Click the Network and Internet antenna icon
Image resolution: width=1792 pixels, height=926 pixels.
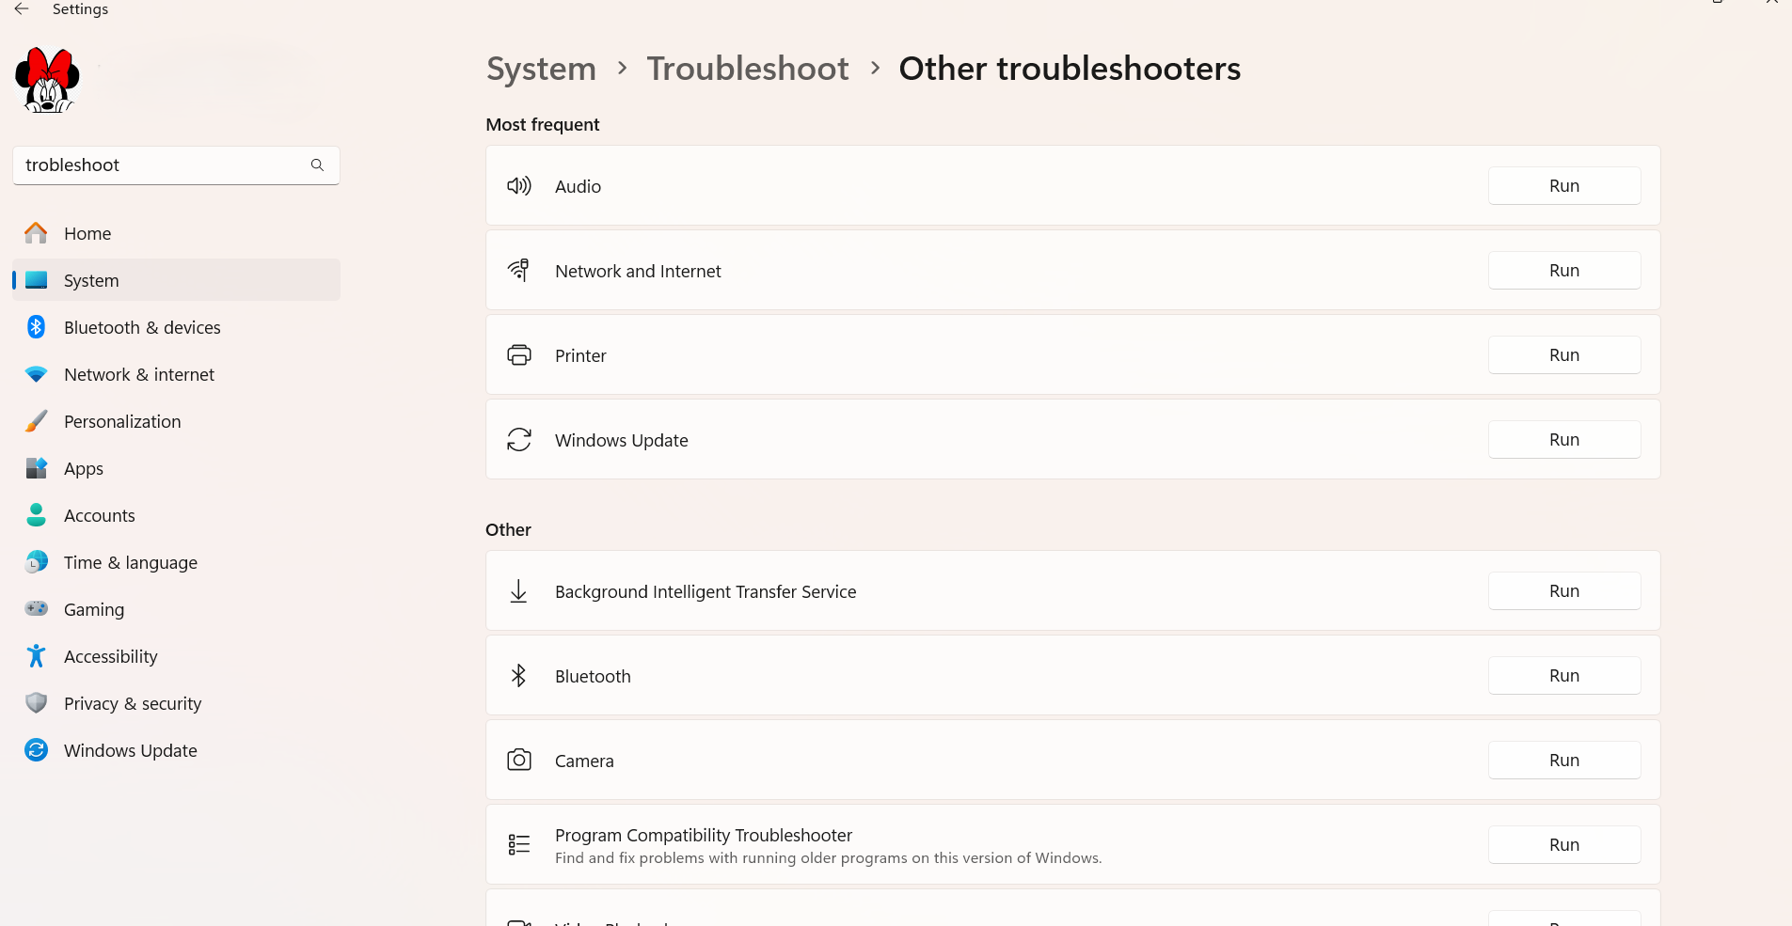tap(518, 270)
